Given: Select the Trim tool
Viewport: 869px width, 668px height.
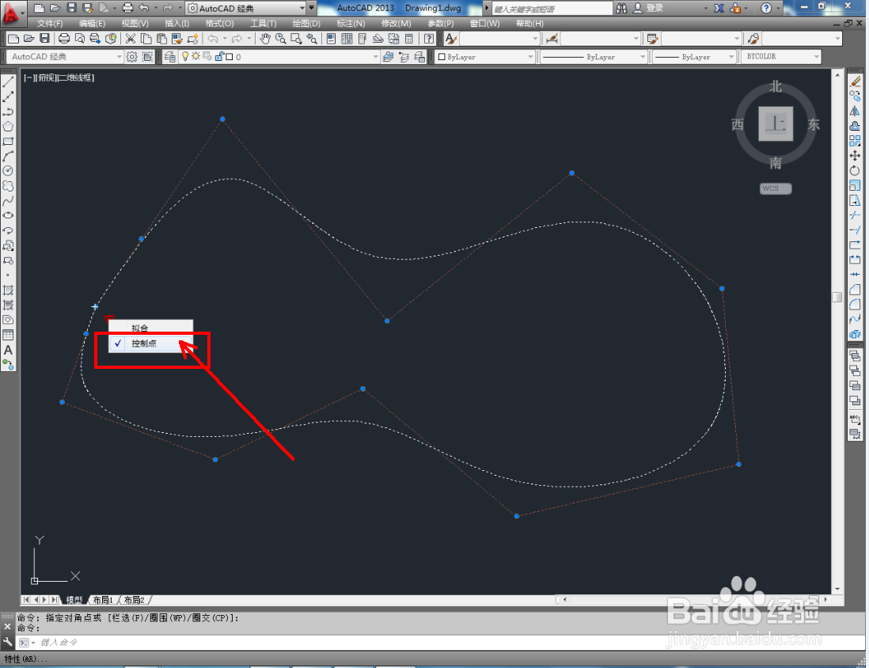Looking at the screenshot, I should pyautogui.click(x=855, y=215).
